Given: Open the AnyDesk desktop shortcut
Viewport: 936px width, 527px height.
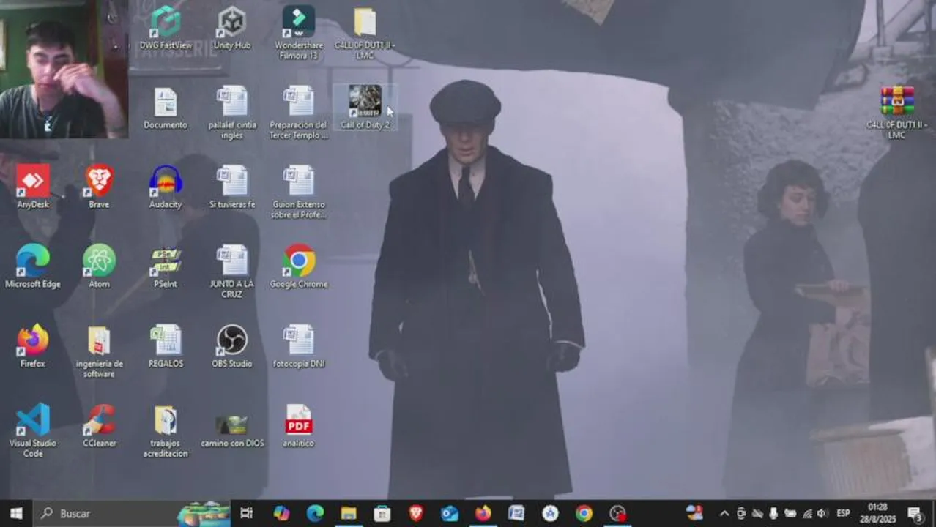Looking at the screenshot, I should pyautogui.click(x=33, y=187).
